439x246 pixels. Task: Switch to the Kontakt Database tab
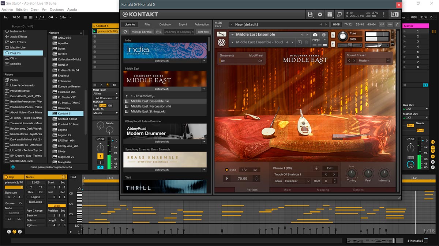coord(165,24)
